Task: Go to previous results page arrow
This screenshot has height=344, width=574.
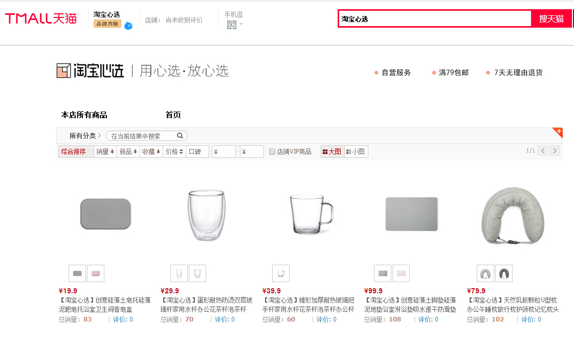Action: [x=542, y=151]
